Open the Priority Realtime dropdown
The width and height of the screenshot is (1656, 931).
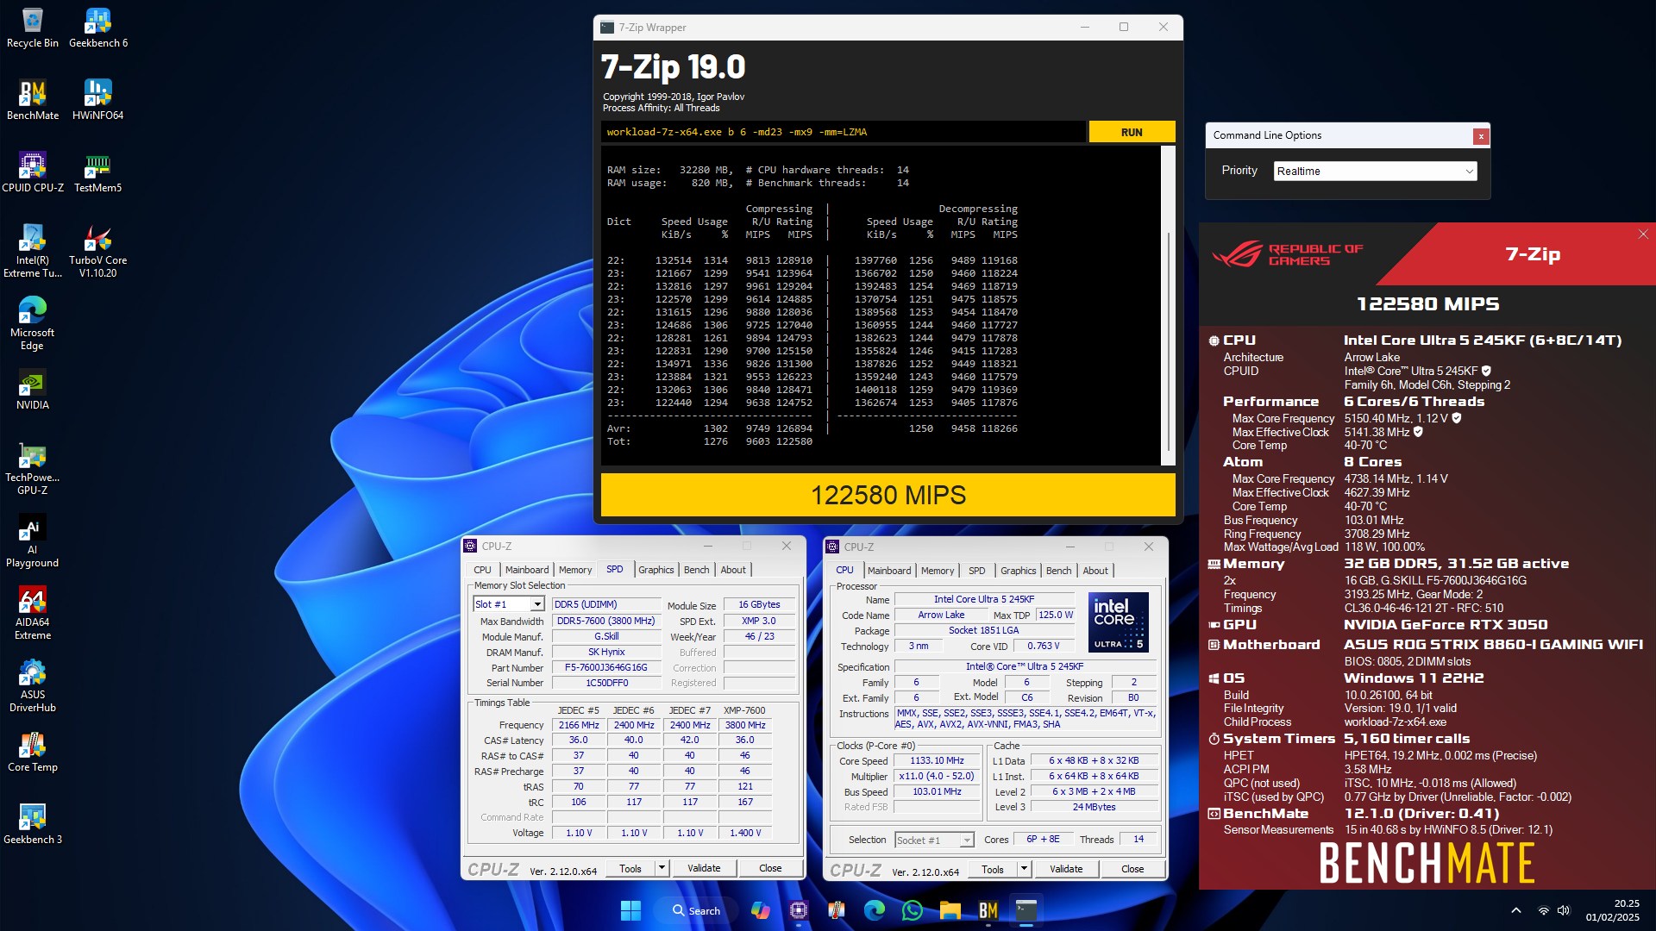[1375, 171]
